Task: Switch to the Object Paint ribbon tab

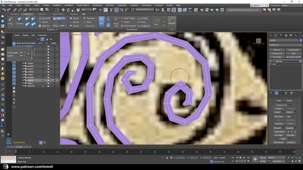Action: (58, 14)
